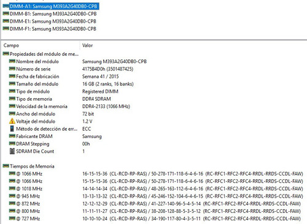Click the Número de serie row icon
Image resolution: width=307 pixels, height=224 pixels.
point(12,69)
